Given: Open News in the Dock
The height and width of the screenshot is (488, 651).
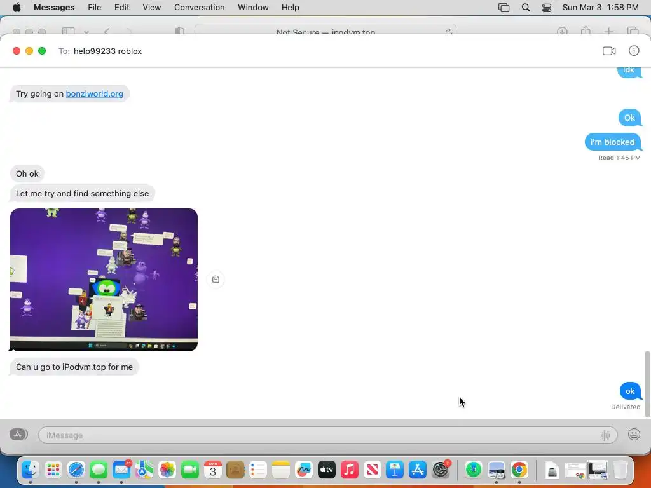Looking at the screenshot, I should coord(373,470).
